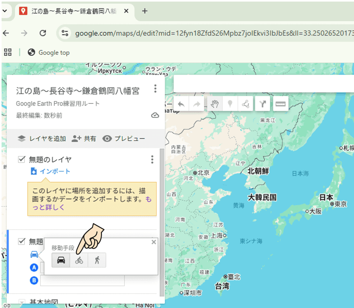354x308 pixels.
Task: Click レイヤを追加 button
Action: [42, 139]
